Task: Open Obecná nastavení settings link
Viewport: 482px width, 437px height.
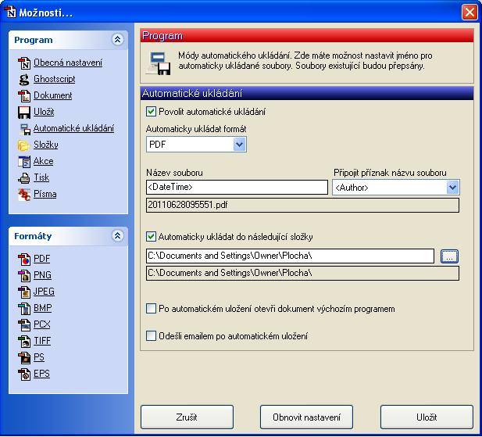Action: point(68,63)
